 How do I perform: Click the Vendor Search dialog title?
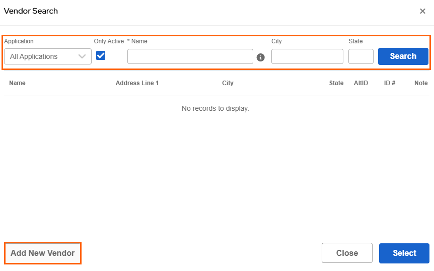tap(31, 11)
